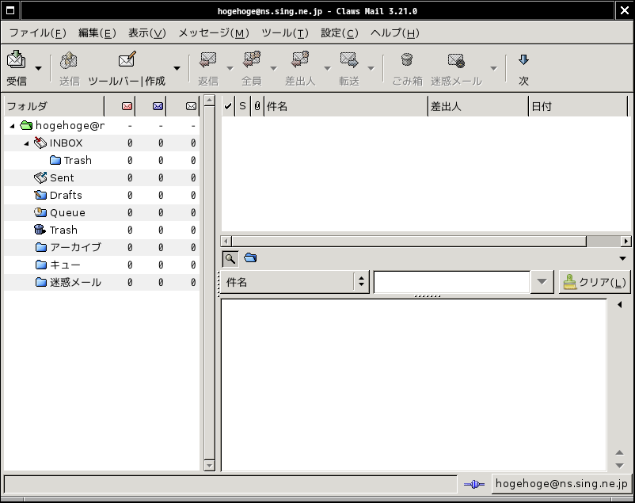Click the attachment column header icon
Viewport: 635px width, 503px height.
click(x=257, y=106)
